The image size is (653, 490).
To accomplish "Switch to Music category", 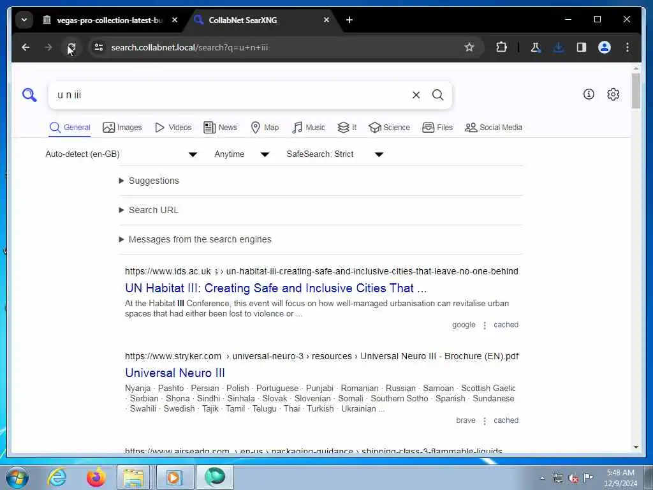I will pyautogui.click(x=309, y=128).
